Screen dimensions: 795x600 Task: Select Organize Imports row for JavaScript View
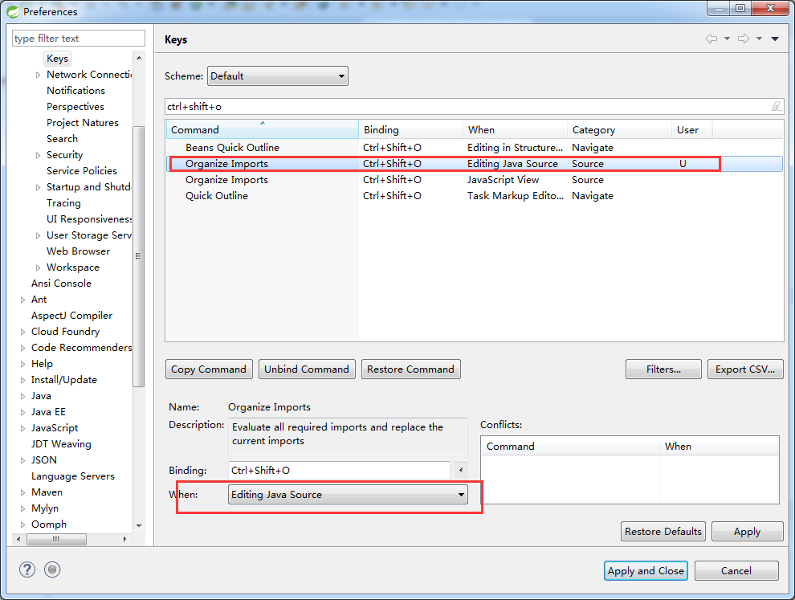point(474,180)
